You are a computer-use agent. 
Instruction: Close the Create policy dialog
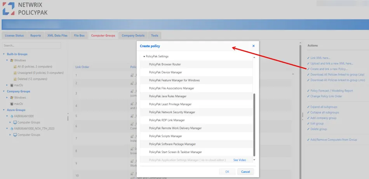pos(253,46)
